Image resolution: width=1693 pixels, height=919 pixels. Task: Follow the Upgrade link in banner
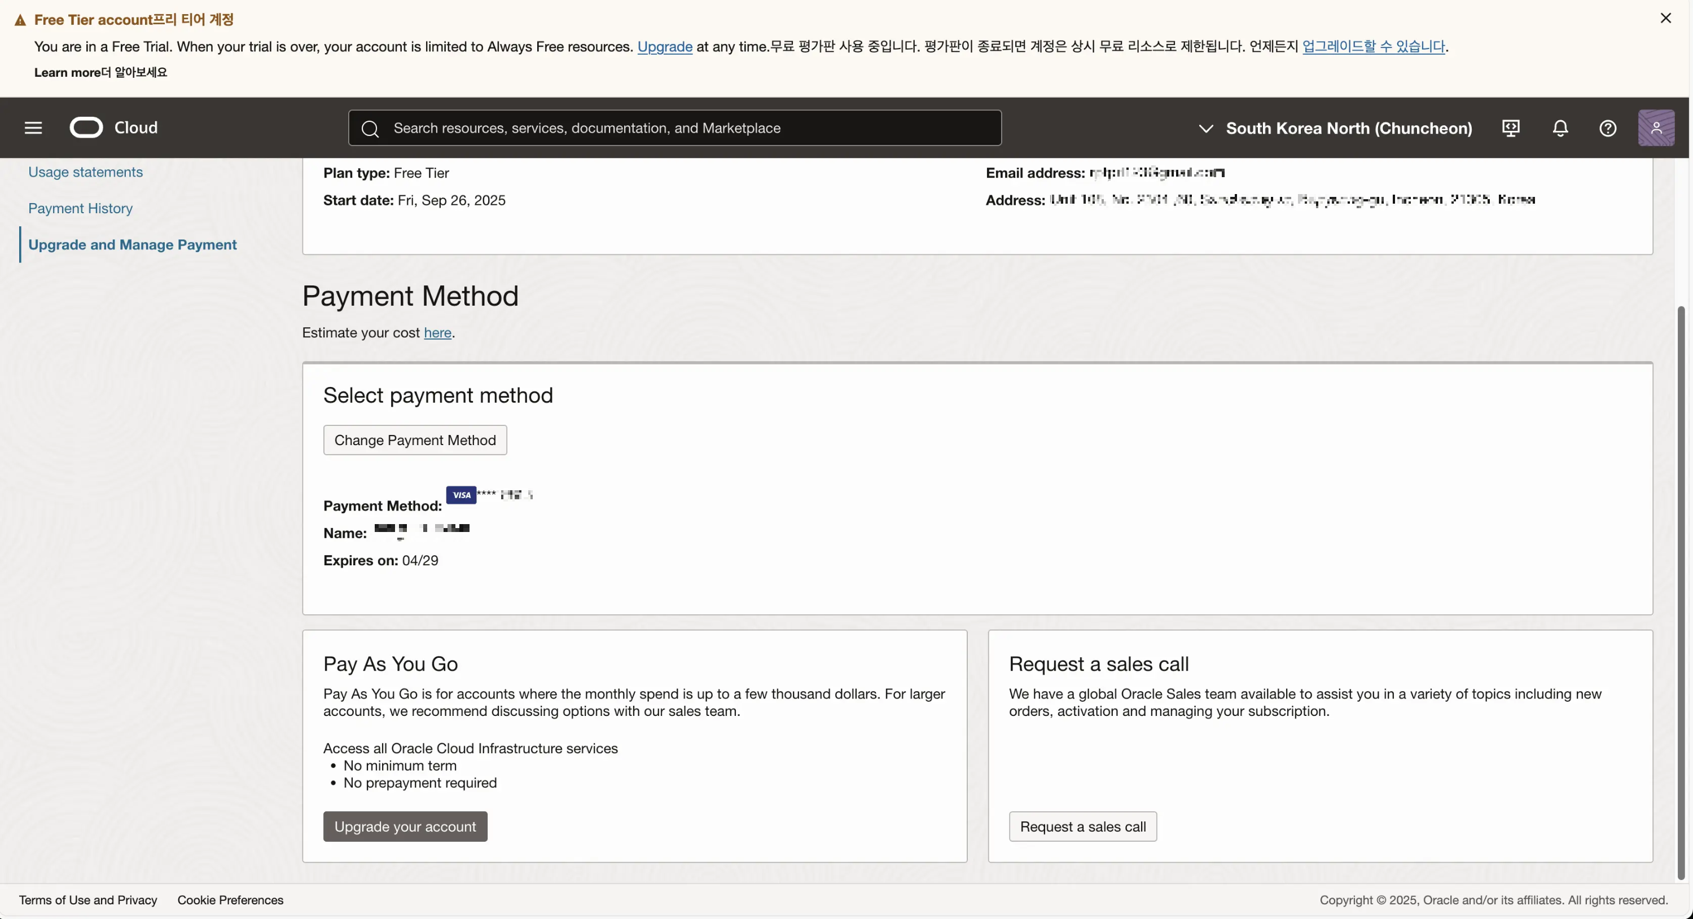(x=664, y=47)
